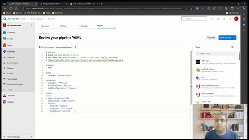Click the rename icon beside azure-pipelines.yml
Image resolution: width=249 pixels, height=140 pixels.
pos(75,47)
